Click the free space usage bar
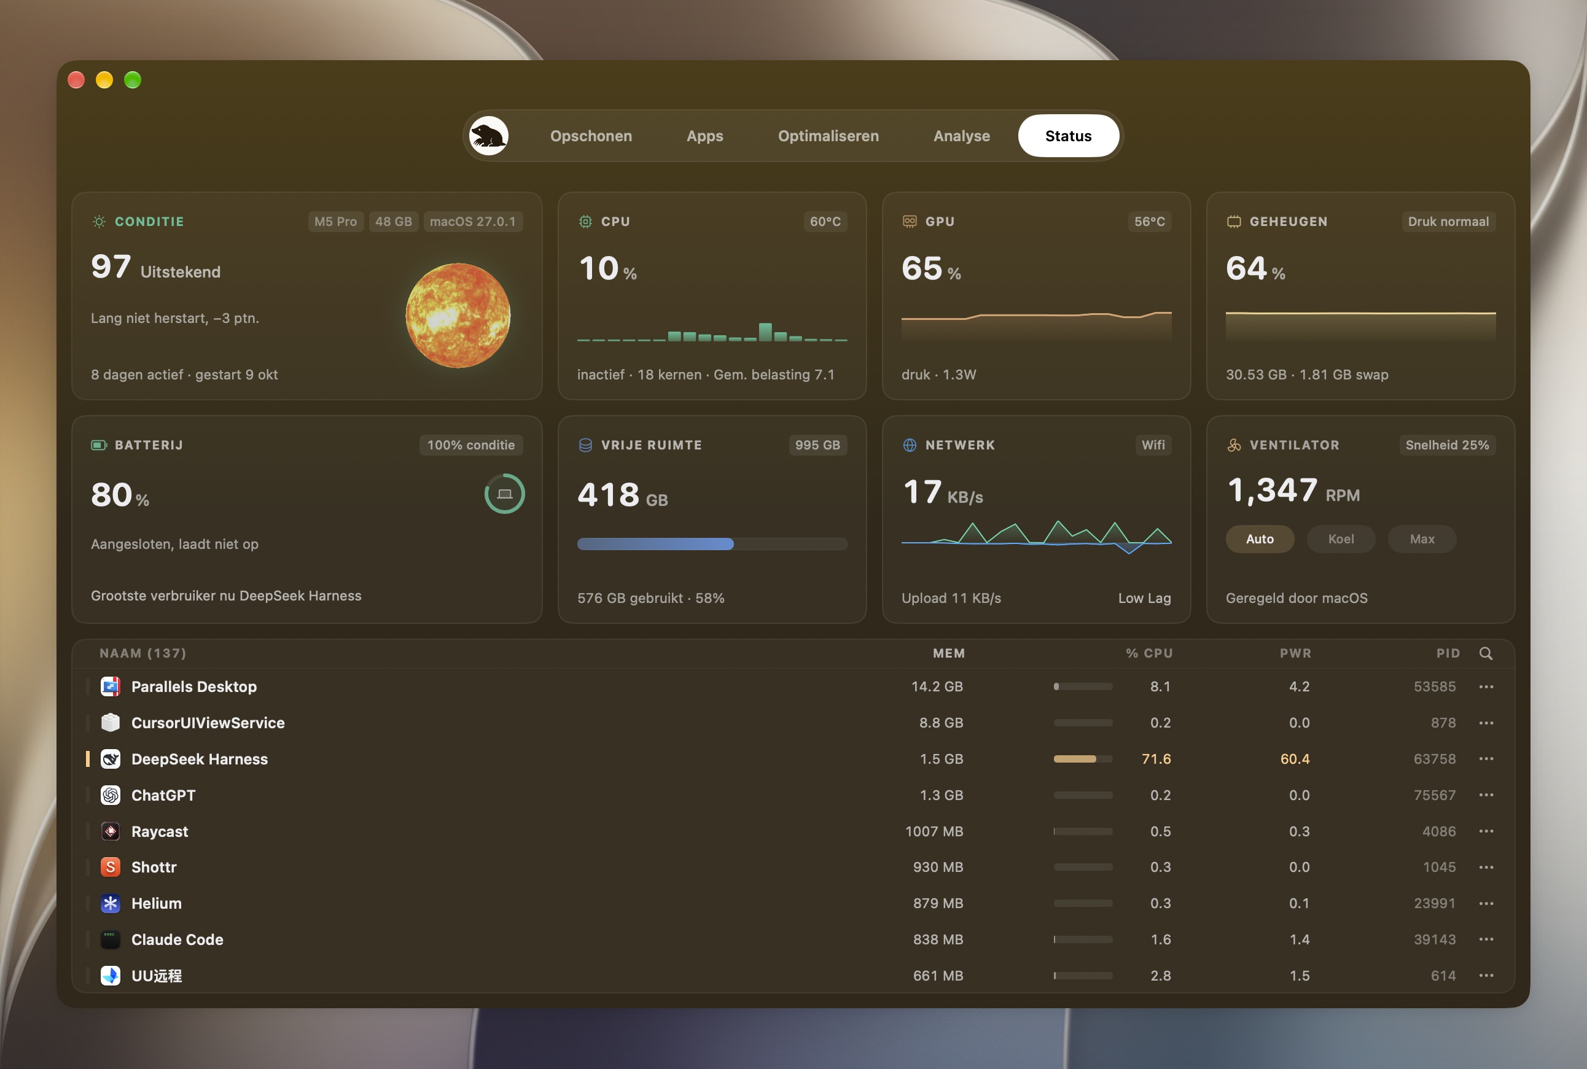Viewport: 1587px width, 1069px height. tap(712, 544)
